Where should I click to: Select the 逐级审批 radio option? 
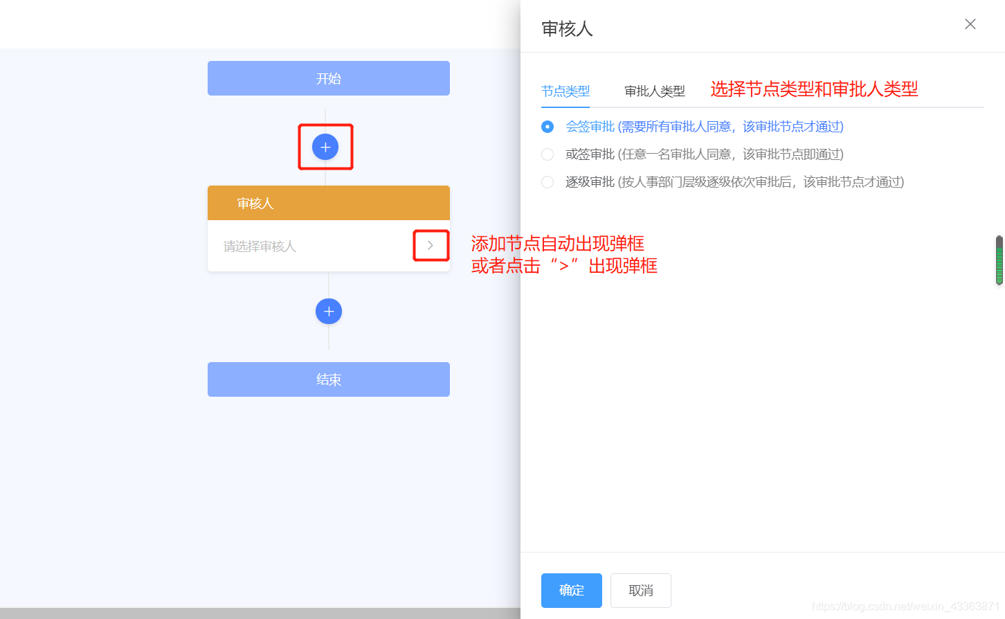547,182
